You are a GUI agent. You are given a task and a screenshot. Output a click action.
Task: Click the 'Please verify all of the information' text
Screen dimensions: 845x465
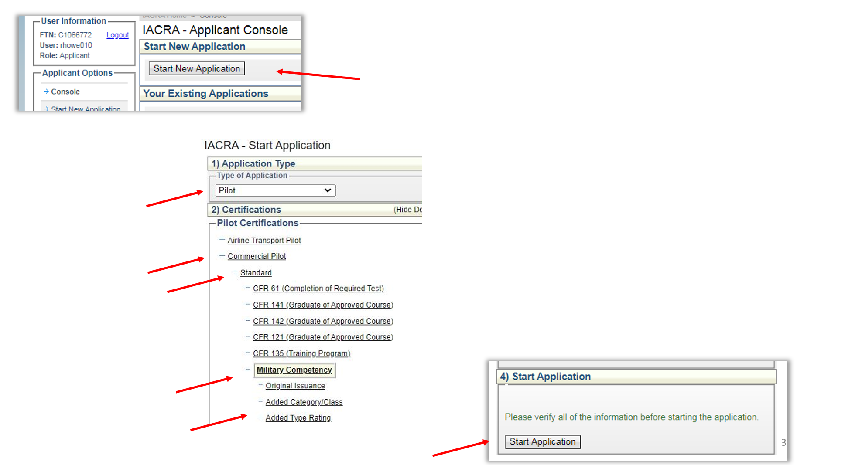coord(631,417)
